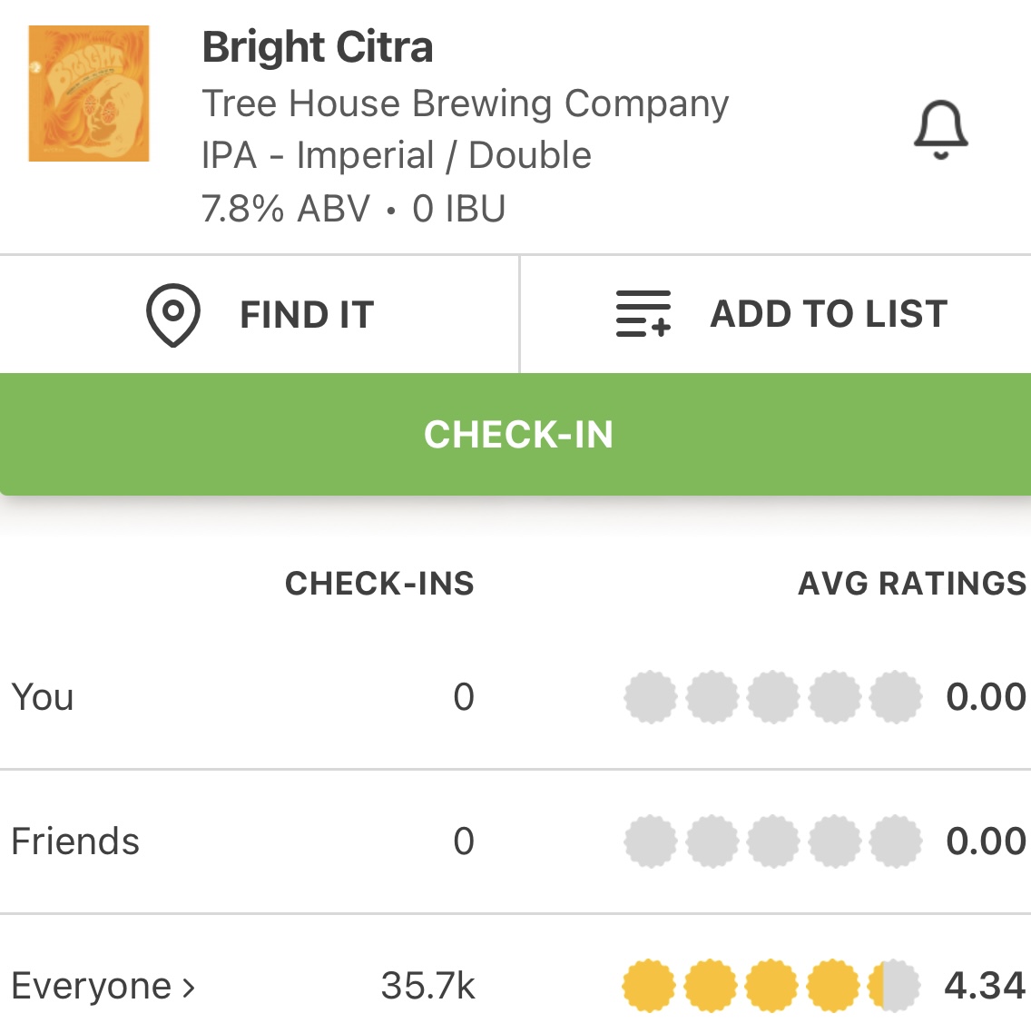Viewport: 1031px width, 1033px height.
Task: Tap the add-to-list lines icon
Action: (x=643, y=314)
